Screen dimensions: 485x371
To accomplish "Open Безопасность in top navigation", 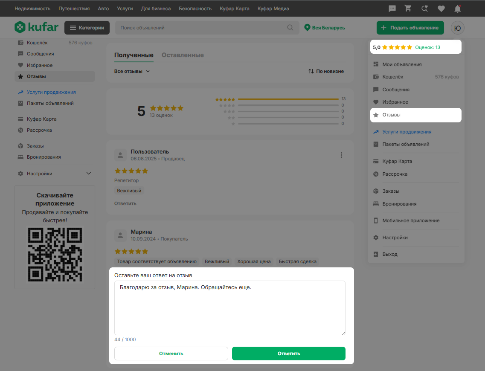I will [x=195, y=9].
